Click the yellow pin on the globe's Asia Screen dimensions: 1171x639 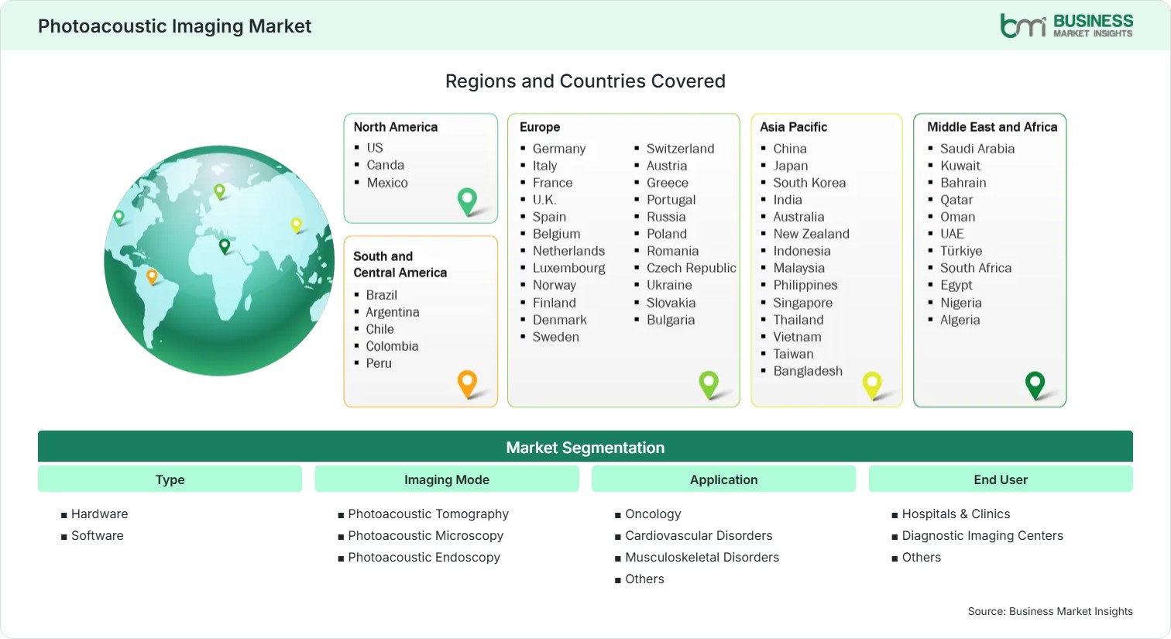click(x=296, y=225)
